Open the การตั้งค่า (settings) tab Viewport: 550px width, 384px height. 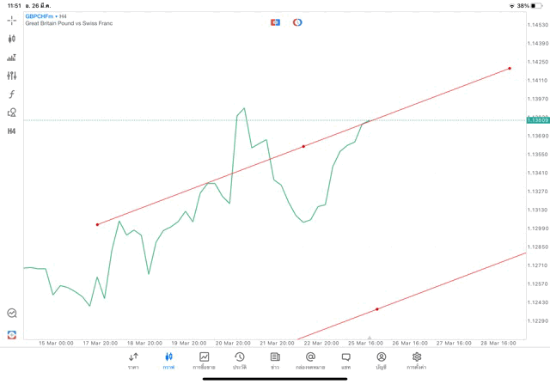pos(417,360)
